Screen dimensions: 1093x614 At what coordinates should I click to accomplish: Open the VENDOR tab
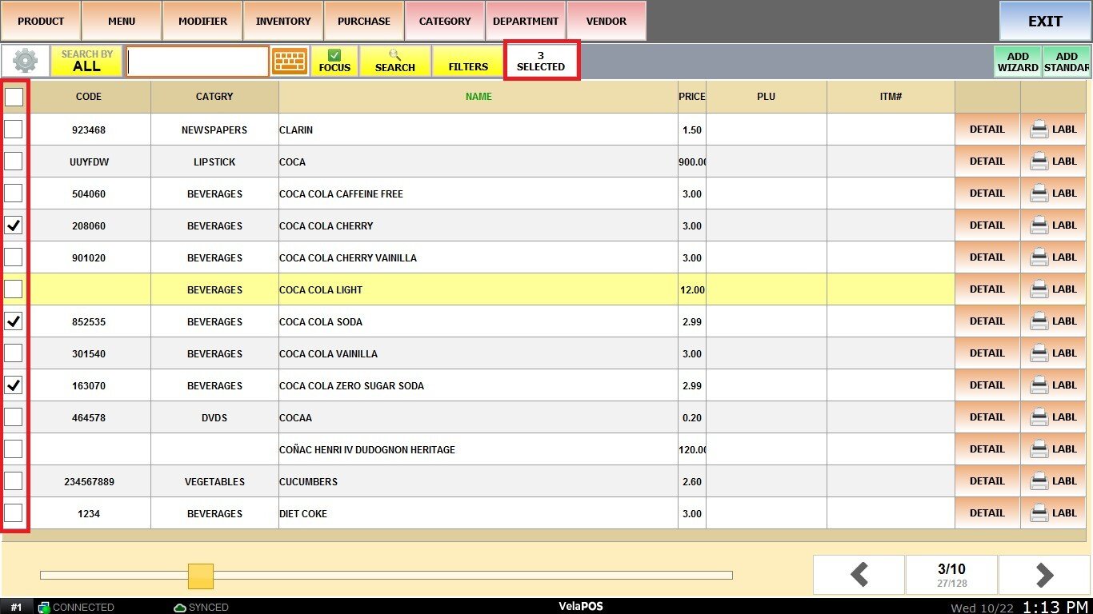pos(606,21)
